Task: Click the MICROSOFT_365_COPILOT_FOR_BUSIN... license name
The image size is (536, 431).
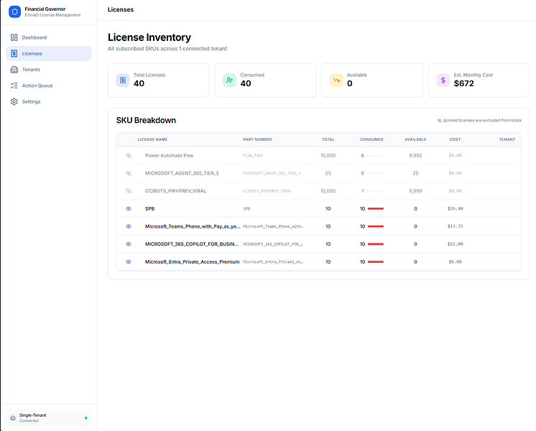Action: pos(192,244)
